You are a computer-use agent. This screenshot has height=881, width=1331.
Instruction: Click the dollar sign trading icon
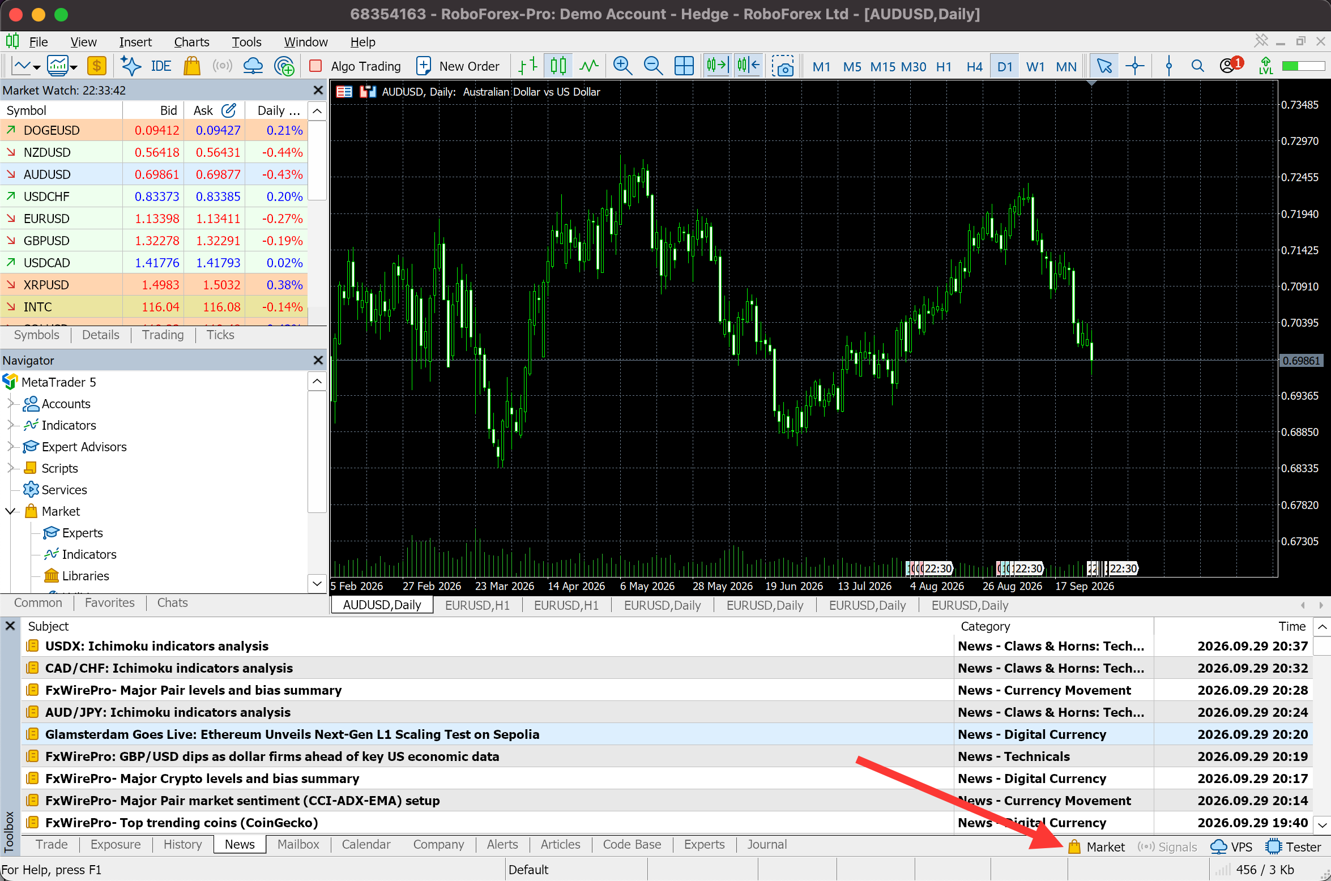pos(97,66)
